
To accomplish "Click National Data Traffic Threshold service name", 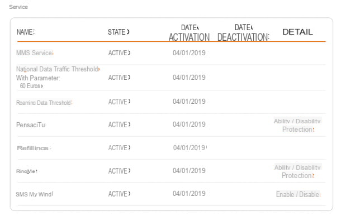I will click(58, 69).
